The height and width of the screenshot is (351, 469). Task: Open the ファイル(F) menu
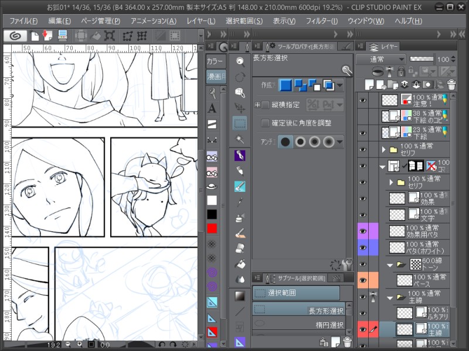23,21
